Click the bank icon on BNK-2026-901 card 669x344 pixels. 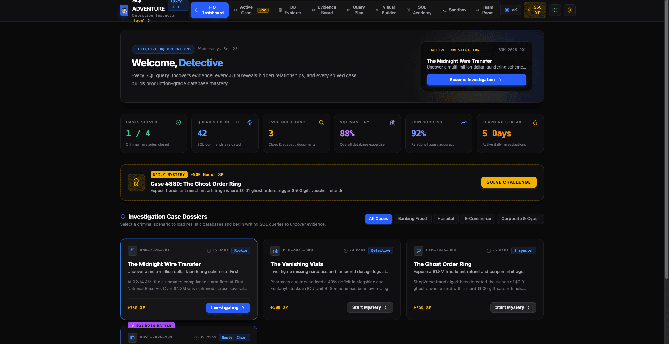(x=132, y=250)
